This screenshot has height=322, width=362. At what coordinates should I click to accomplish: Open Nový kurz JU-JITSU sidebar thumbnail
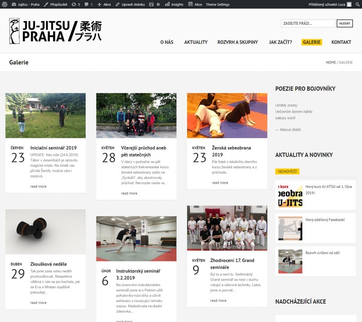click(290, 195)
